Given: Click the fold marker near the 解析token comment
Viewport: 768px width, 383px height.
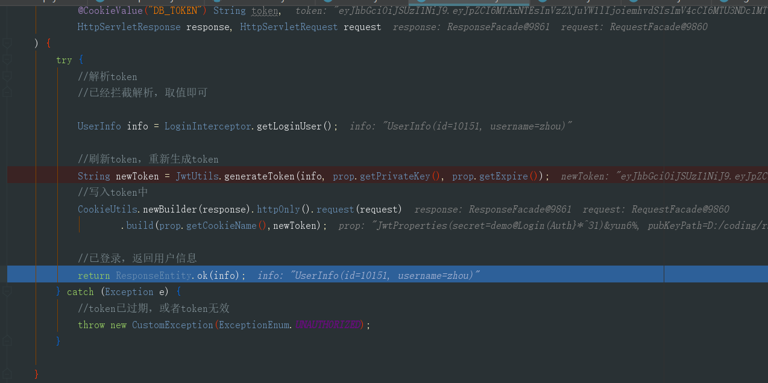Looking at the screenshot, I should coord(6,76).
